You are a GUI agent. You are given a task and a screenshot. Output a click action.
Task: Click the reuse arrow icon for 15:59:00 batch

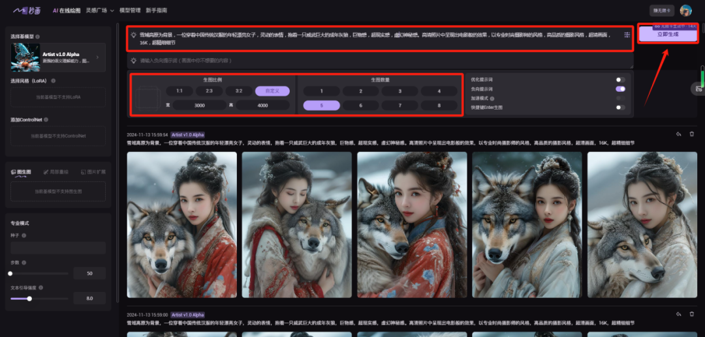coord(678,315)
